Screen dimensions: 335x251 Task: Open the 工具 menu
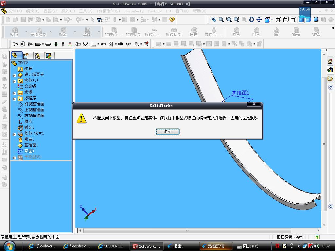tap(86, 11)
